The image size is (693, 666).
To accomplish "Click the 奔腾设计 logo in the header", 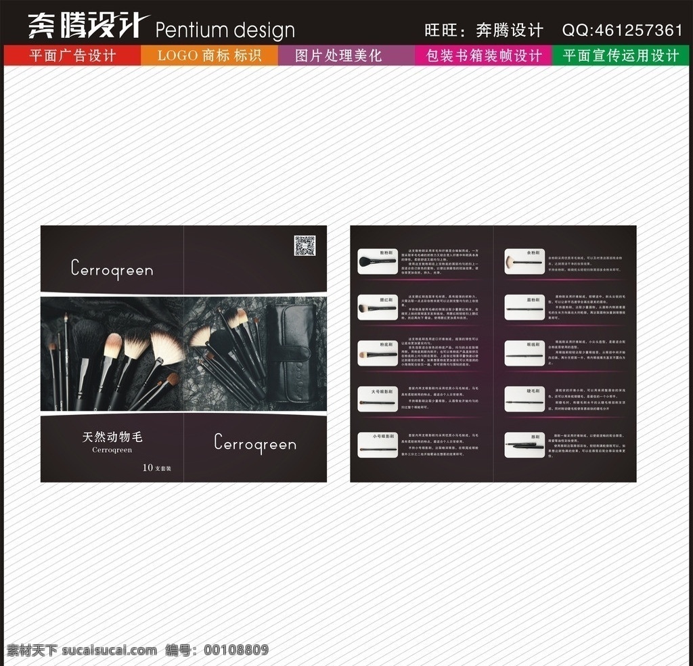I will point(89,26).
